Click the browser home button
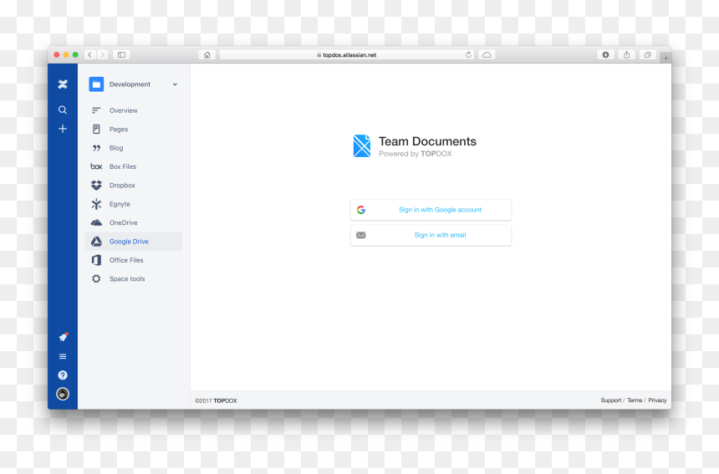Image resolution: width=719 pixels, height=474 pixels. (x=207, y=55)
